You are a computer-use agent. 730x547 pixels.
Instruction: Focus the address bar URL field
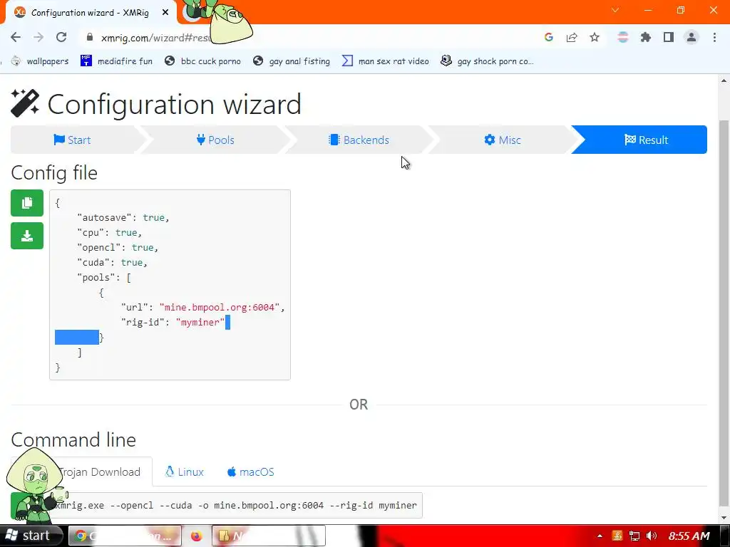[x=307, y=37]
